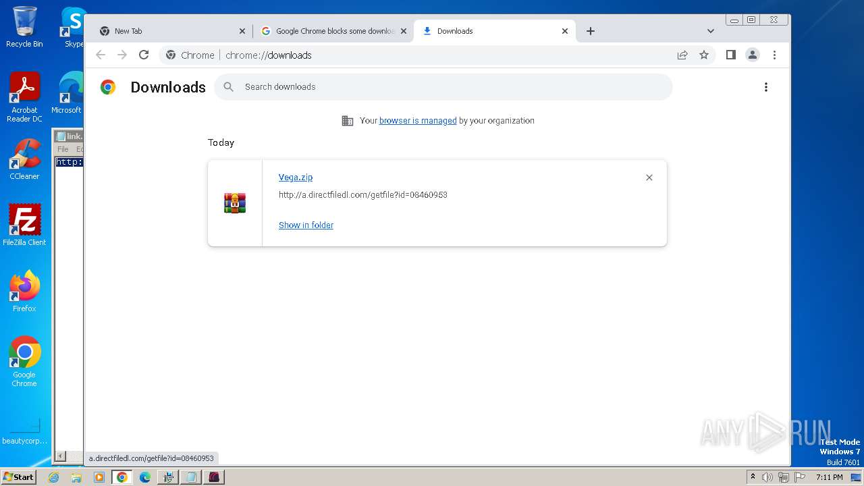Open the File menu in the Notepad window
The height and width of the screenshot is (486, 864).
(x=63, y=149)
